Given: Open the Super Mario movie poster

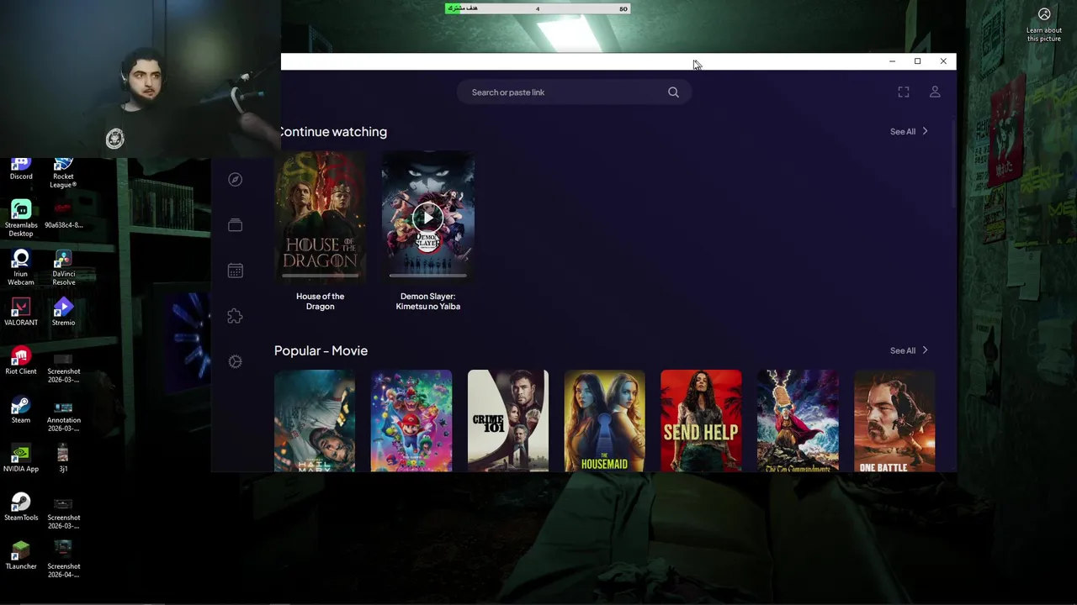Looking at the screenshot, I should coord(411,421).
